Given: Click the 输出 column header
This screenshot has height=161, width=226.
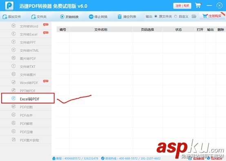Looking at the screenshot, I should 210,29.
